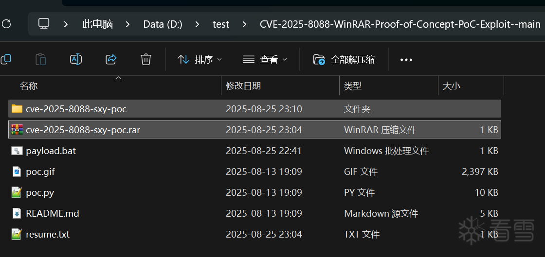Click the CVE-2025-8088-WinRAR-Proof-of-Concept breadcrumb segment
This screenshot has height=257, width=545.
[x=400, y=24]
